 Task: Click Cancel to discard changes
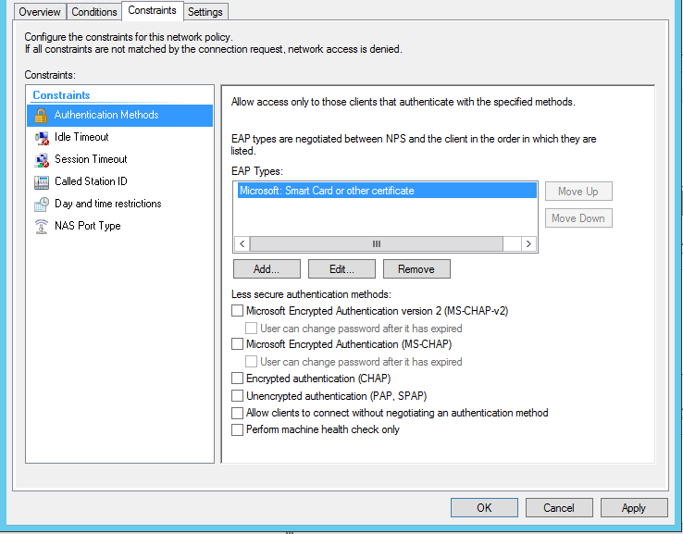click(559, 508)
